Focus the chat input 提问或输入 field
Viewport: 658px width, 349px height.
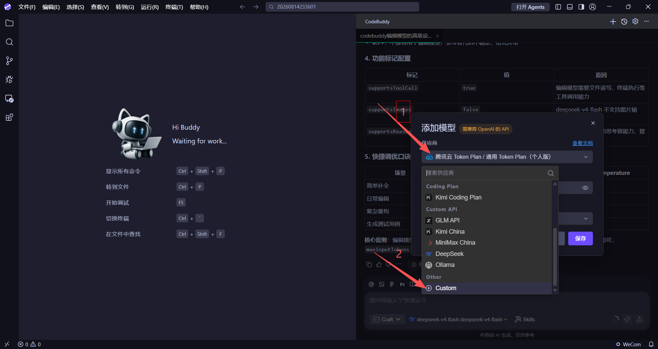pyautogui.click(x=507, y=300)
